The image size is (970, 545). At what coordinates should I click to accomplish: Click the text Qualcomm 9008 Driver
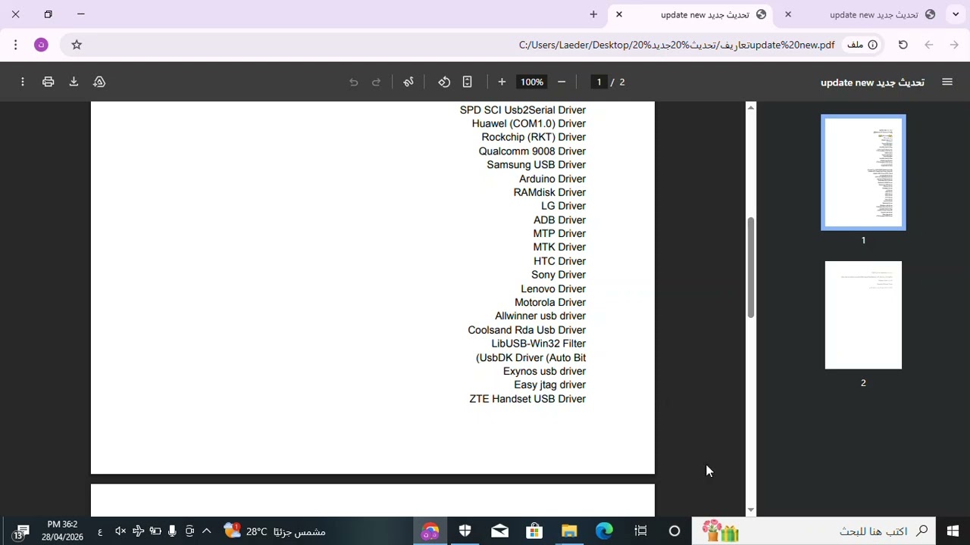532,151
